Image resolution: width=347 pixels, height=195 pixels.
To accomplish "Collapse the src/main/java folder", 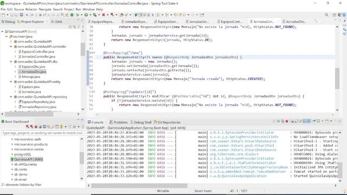I will coord(7,36).
